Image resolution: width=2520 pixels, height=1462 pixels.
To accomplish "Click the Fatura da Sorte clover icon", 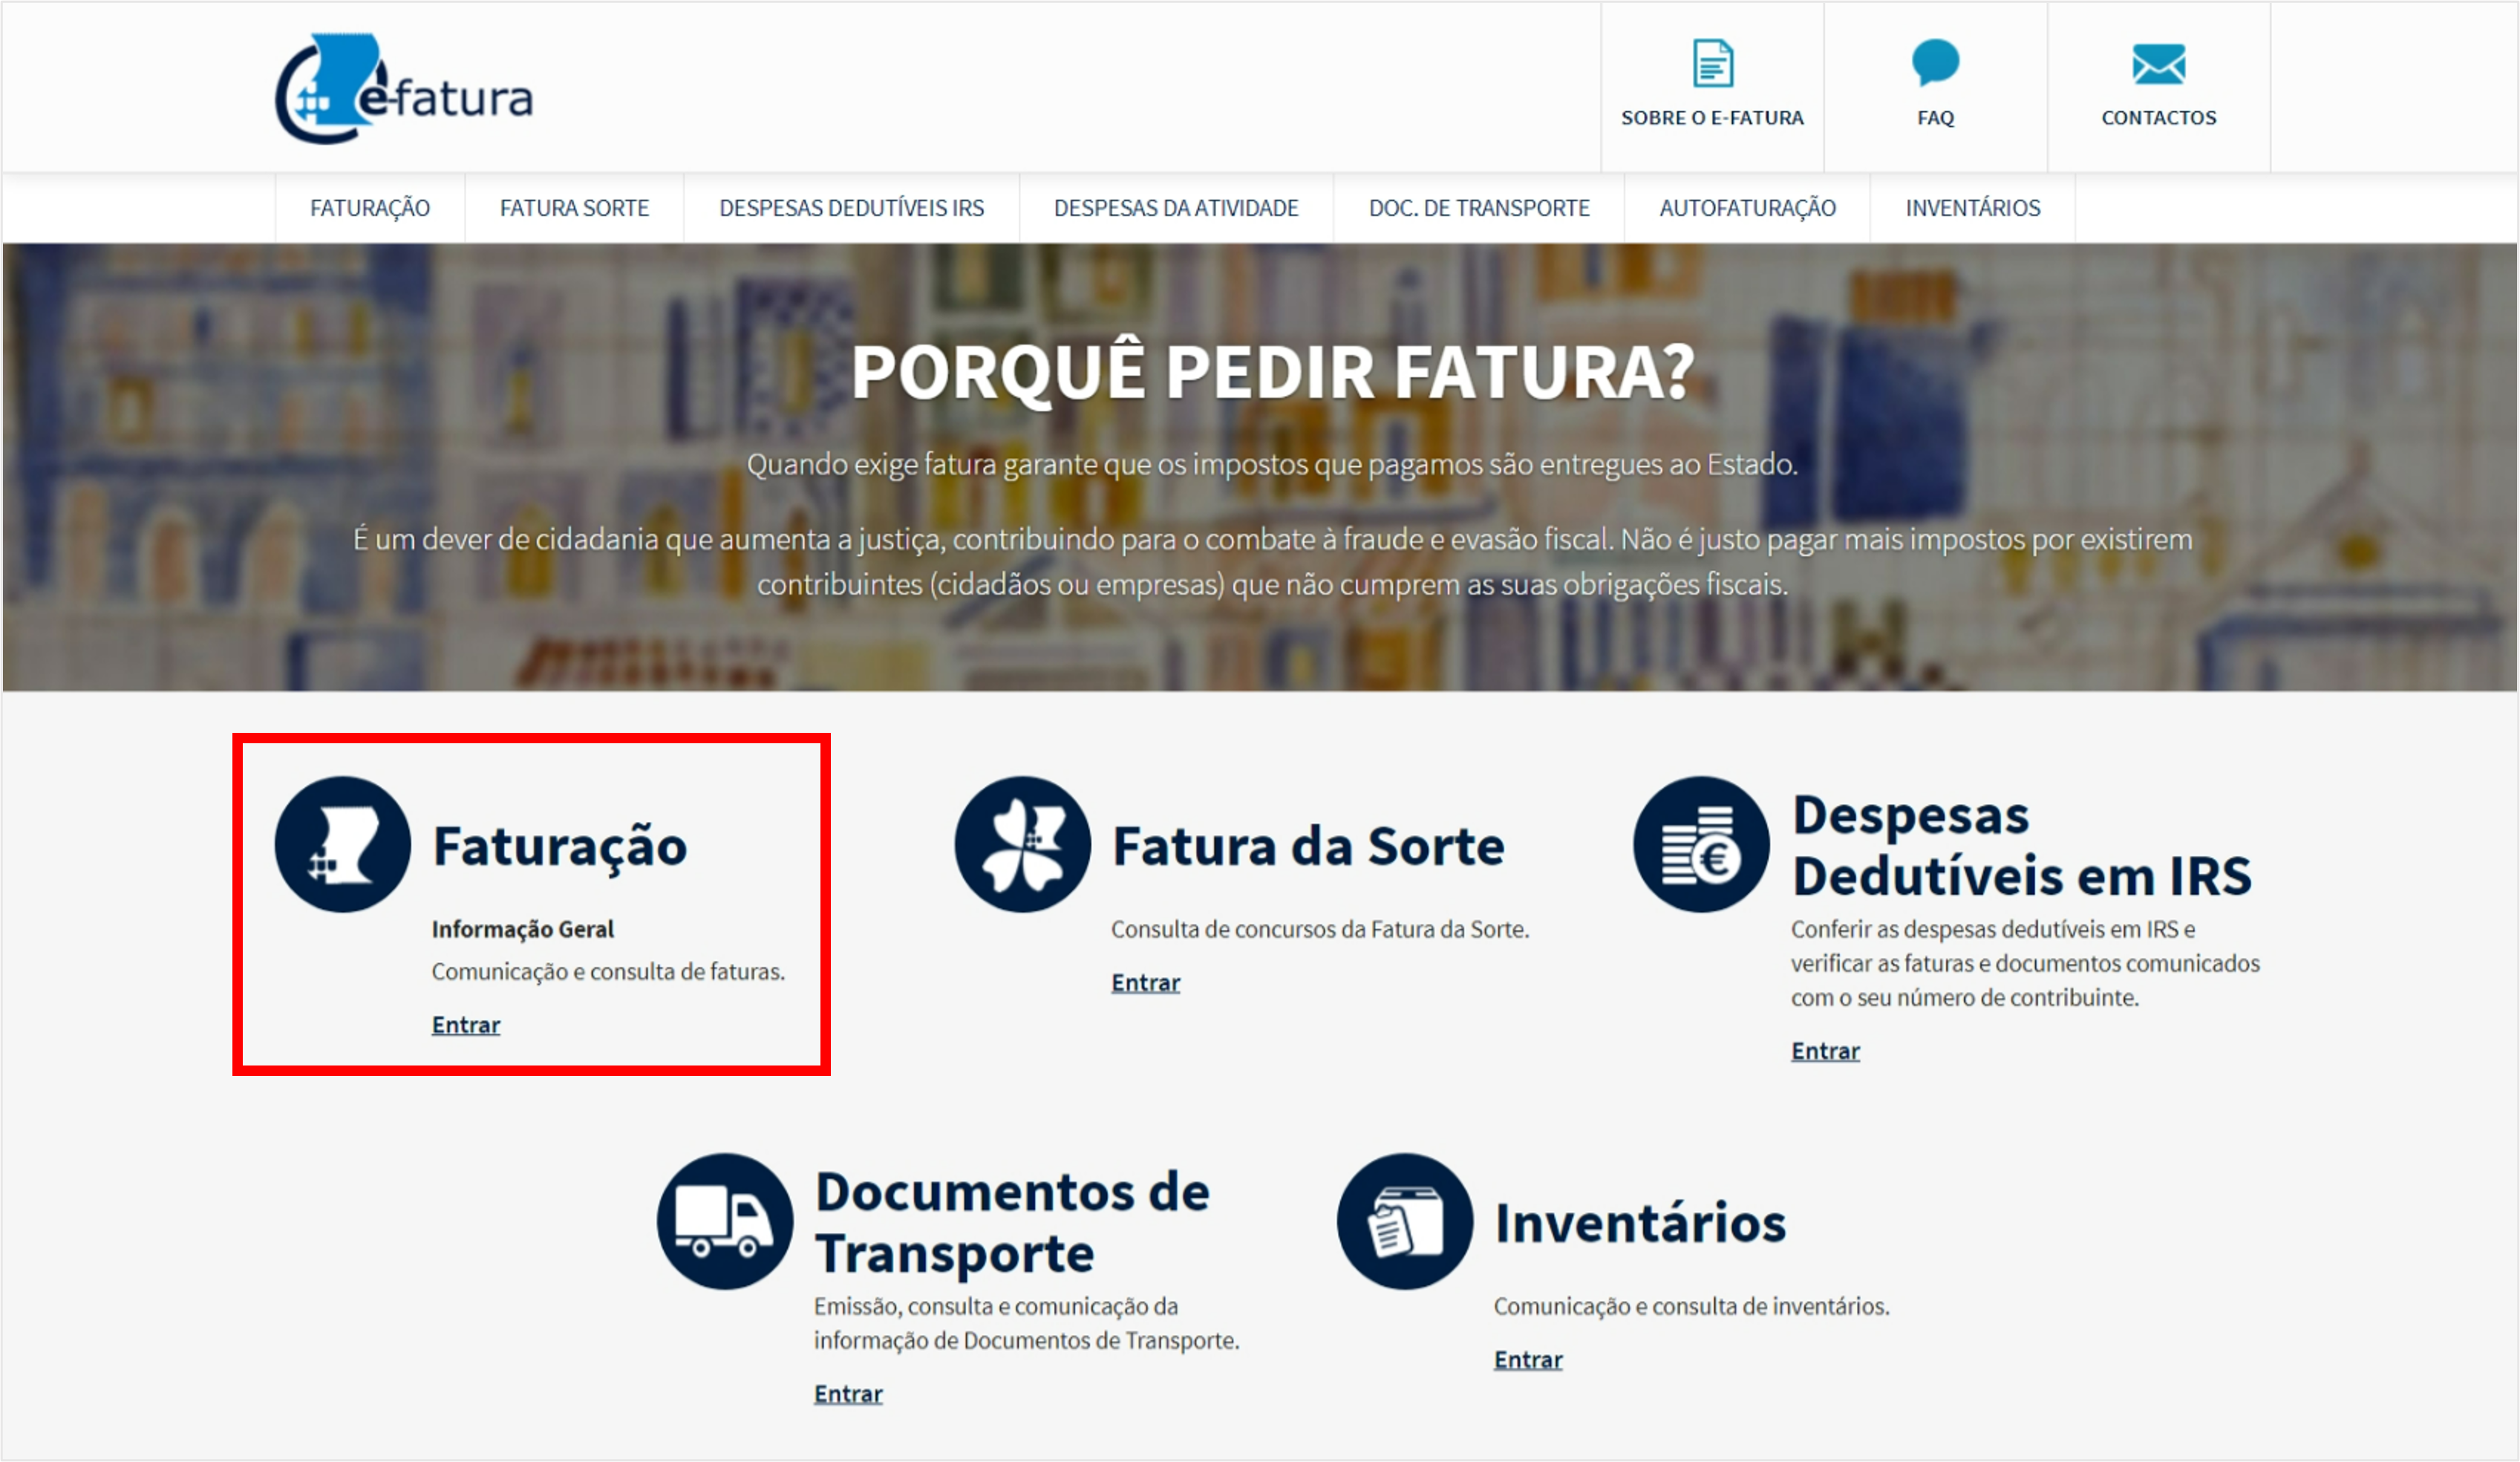I will pos(1022,844).
